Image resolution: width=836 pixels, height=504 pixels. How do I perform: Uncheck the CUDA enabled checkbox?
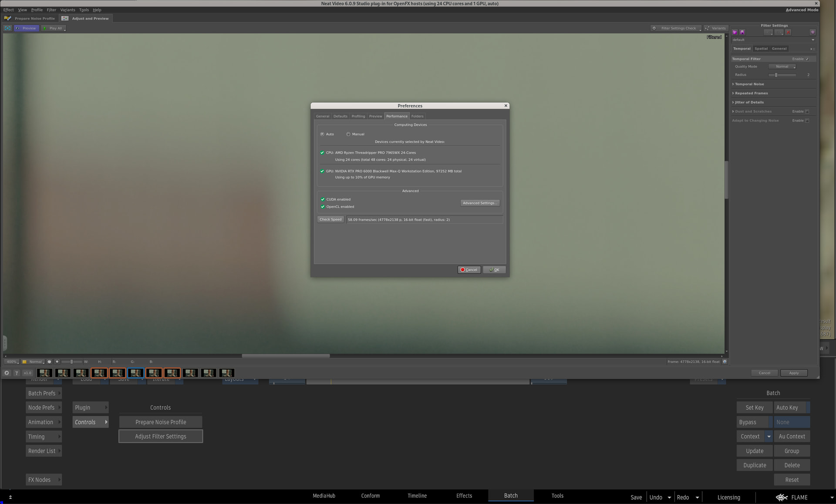point(323,199)
